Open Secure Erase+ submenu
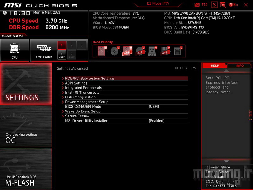 click(x=126, y=116)
